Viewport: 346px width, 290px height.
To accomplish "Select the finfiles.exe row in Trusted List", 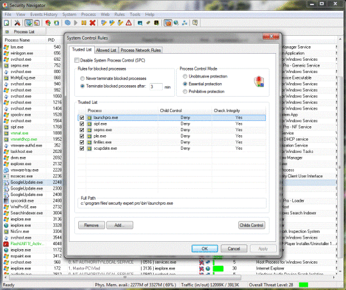I will tap(172, 142).
